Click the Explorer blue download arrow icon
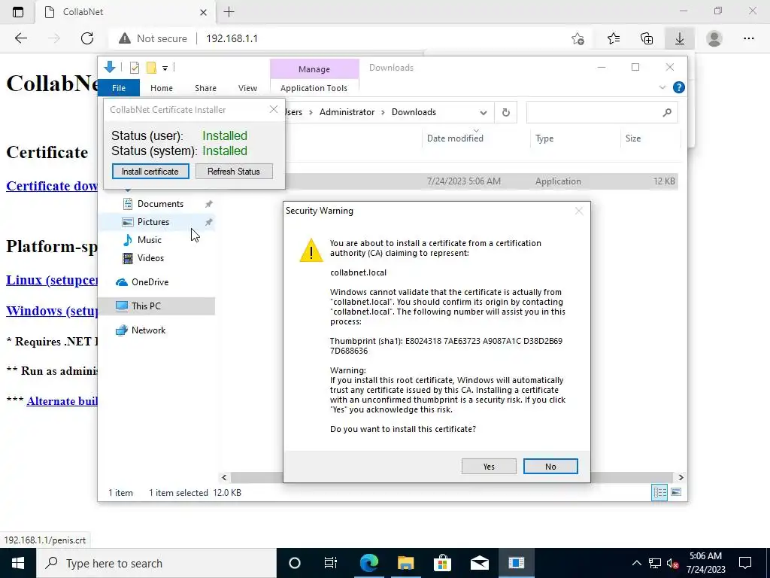This screenshot has width=770, height=578. (x=110, y=67)
